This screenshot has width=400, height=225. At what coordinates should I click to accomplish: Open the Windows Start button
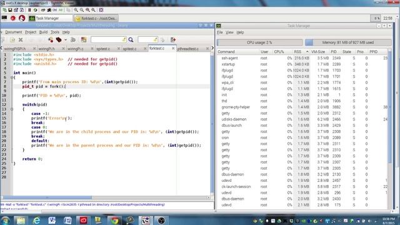pos(5,221)
